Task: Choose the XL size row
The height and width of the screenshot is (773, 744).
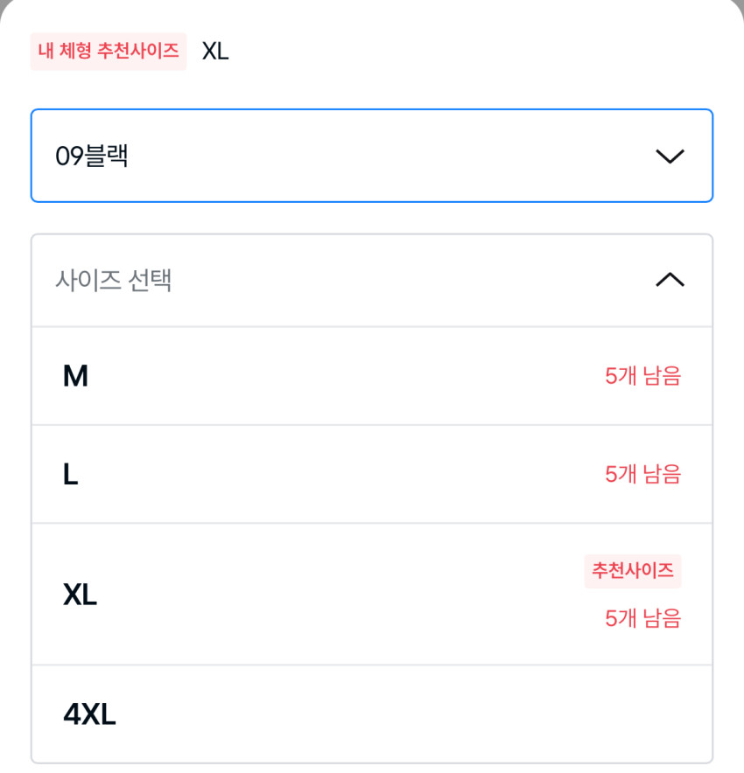Action: [x=372, y=595]
